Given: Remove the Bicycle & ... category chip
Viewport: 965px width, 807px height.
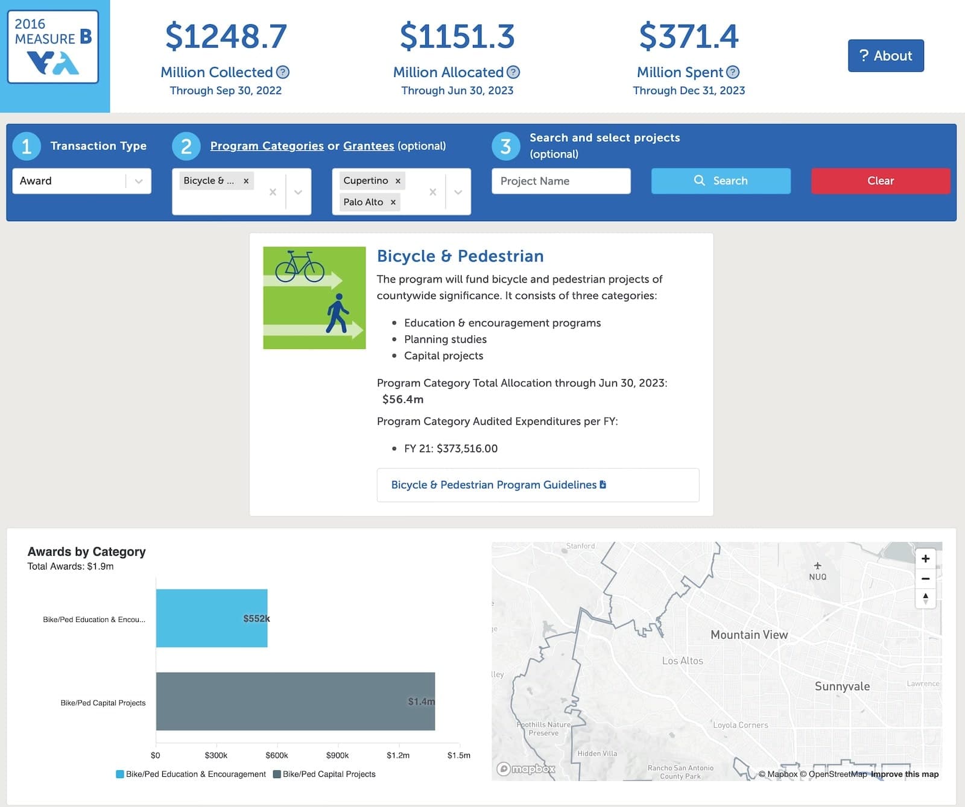Looking at the screenshot, I should tap(246, 181).
